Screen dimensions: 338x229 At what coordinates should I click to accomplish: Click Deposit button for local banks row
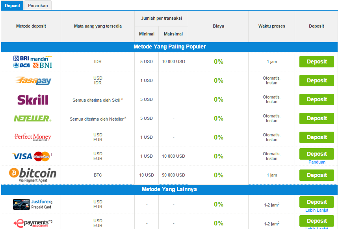pyautogui.click(x=316, y=61)
